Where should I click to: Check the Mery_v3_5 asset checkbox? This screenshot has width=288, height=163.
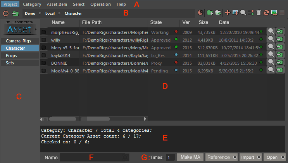(x=43, y=47)
